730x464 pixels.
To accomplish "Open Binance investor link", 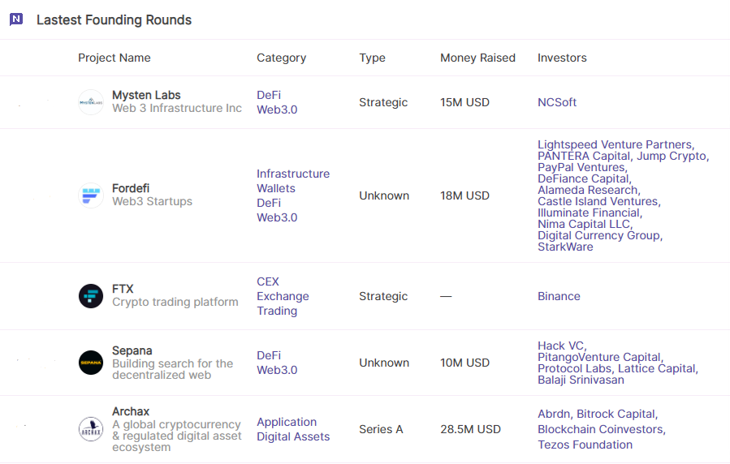I will point(559,296).
